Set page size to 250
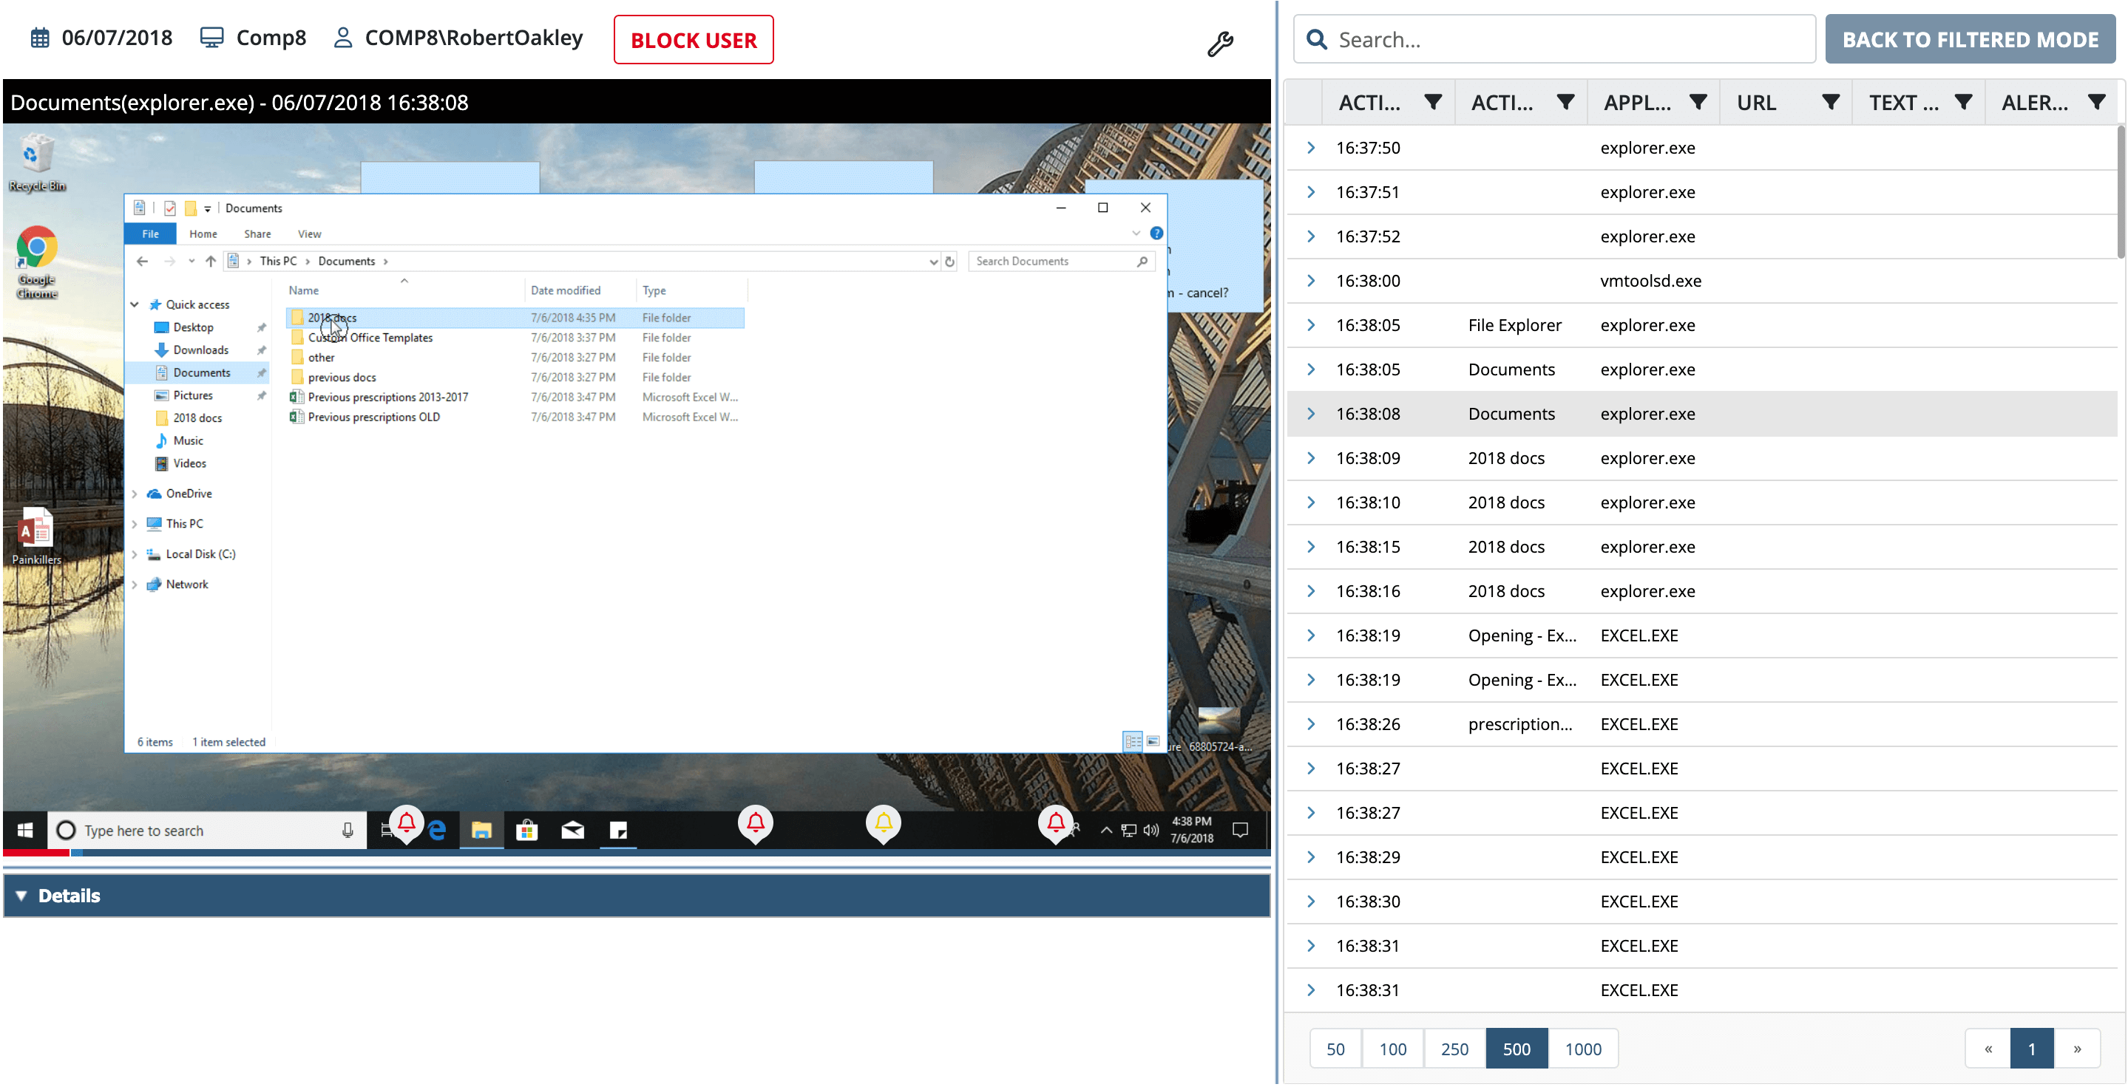Image resolution: width=2128 pixels, height=1087 pixels. tap(1454, 1049)
